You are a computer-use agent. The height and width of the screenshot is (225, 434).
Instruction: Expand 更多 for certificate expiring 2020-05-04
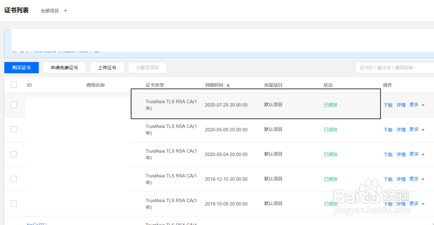coord(417,154)
